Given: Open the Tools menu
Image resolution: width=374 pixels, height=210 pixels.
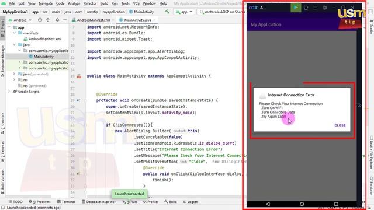Looking at the screenshot, I should pyautogui.click(x=125, y=3).
